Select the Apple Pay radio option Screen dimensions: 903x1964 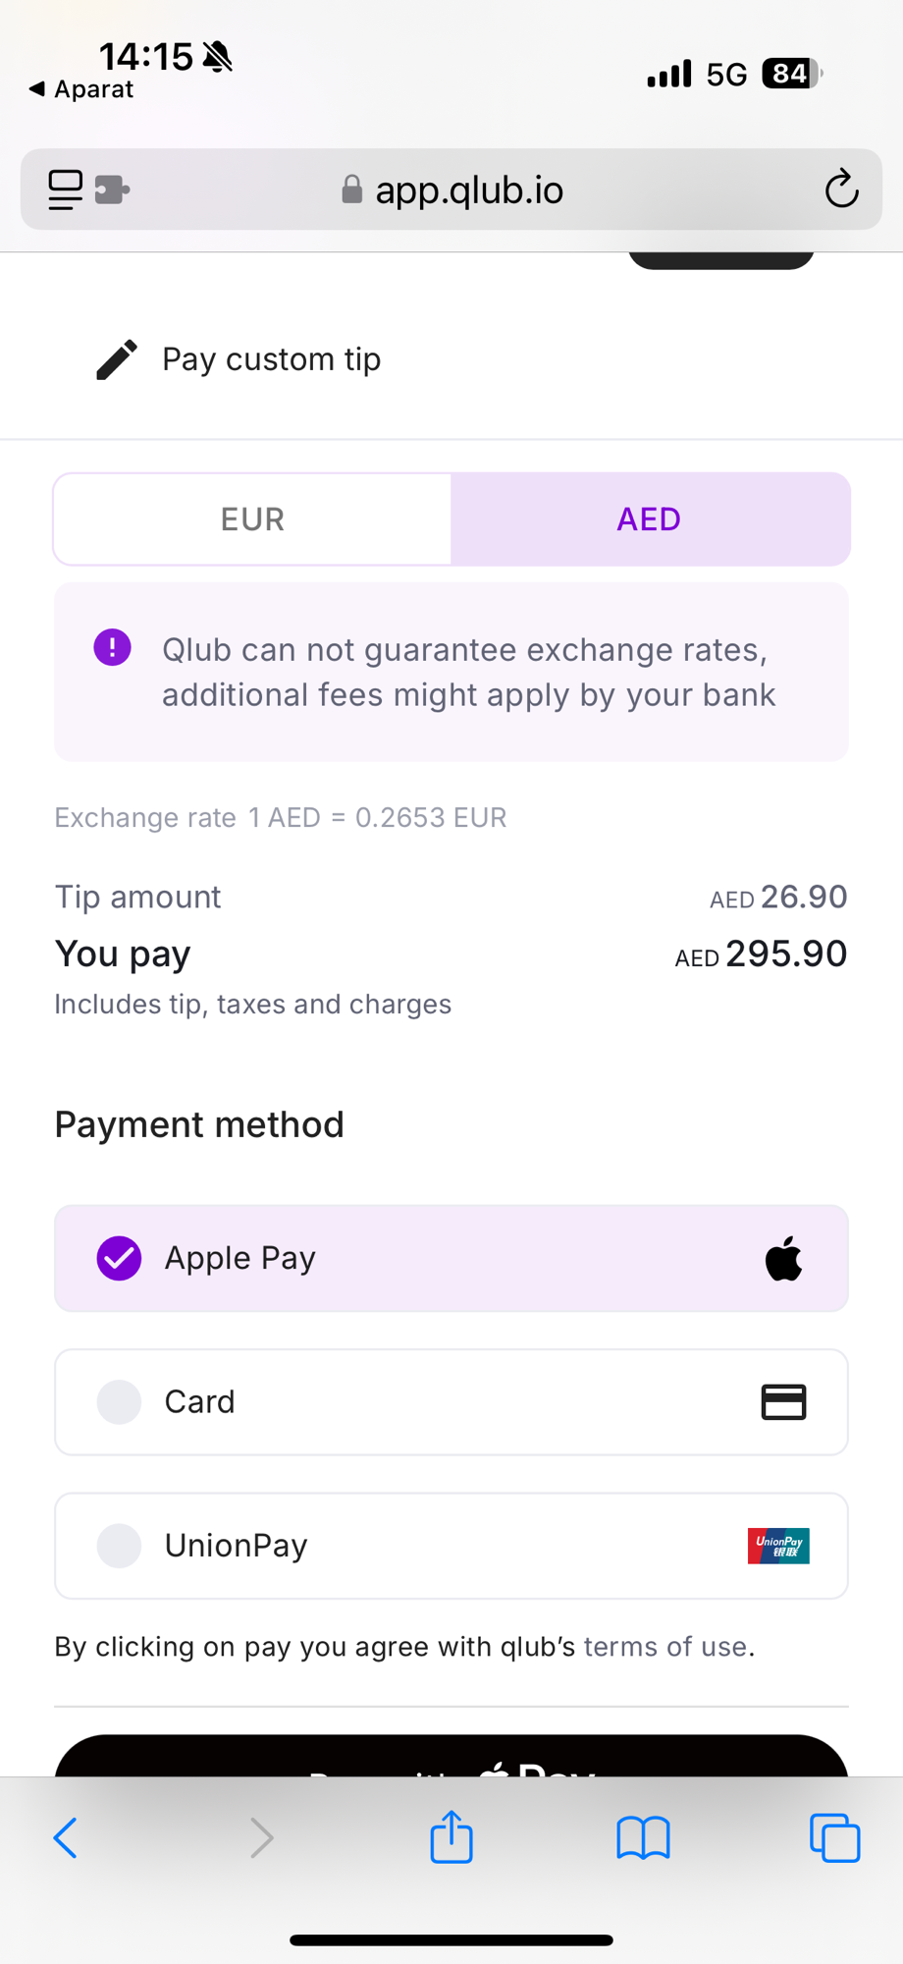(119, 1258)
